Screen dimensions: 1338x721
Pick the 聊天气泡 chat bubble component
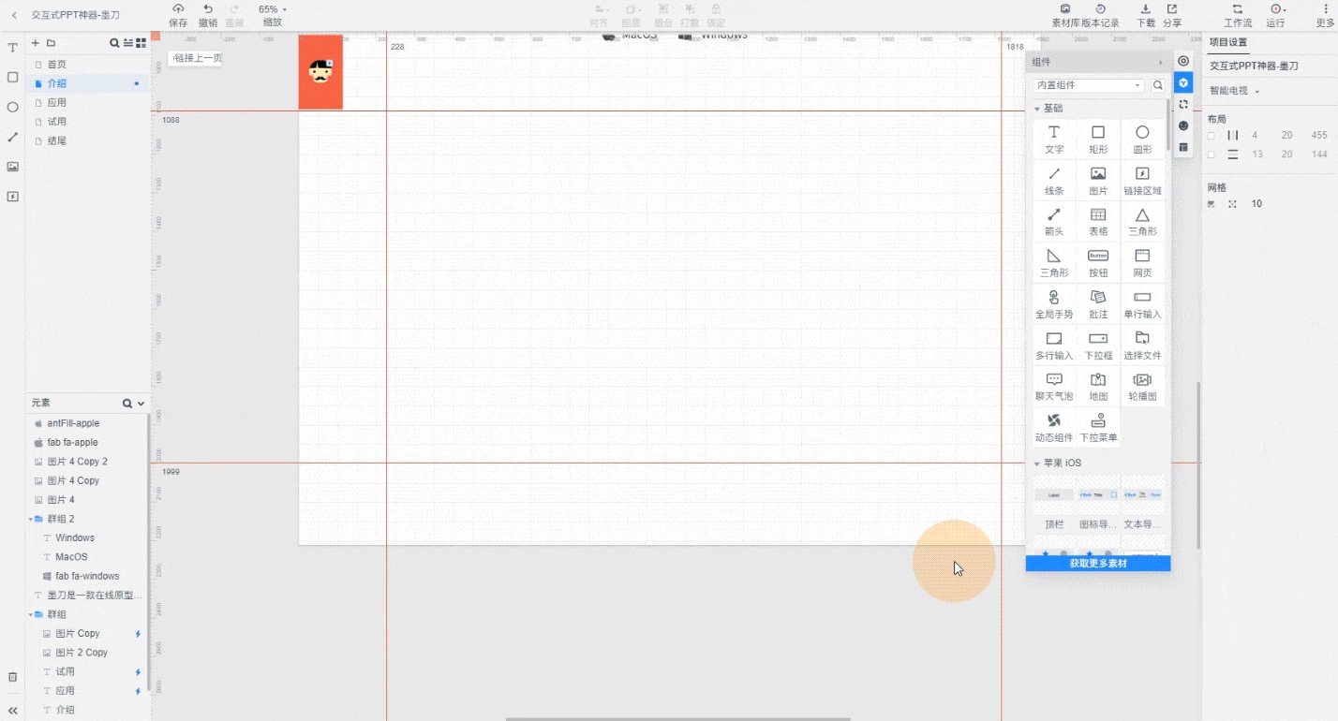(x=1054, y=387)
